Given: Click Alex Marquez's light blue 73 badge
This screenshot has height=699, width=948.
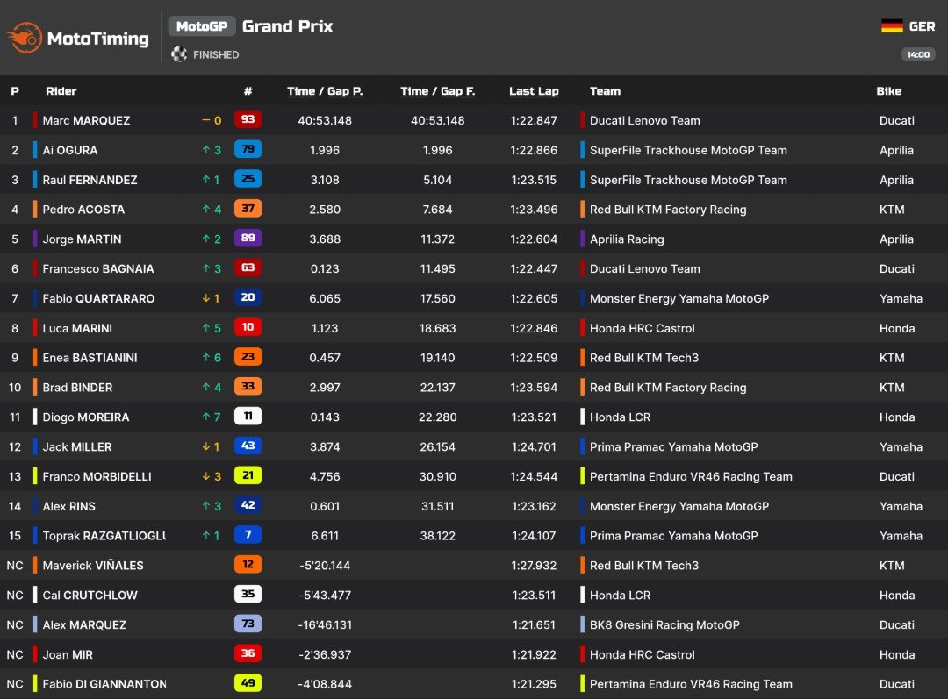Looking at the screenshot, I should click(x=248, y=624).
